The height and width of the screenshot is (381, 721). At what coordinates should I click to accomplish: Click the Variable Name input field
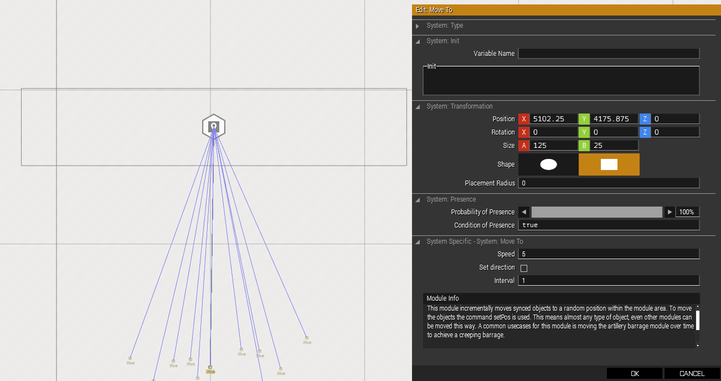pos(609,54)
